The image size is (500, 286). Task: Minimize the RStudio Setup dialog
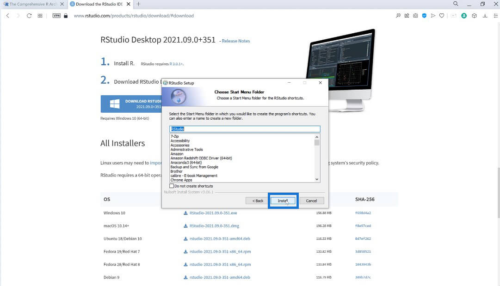[289, 83]
